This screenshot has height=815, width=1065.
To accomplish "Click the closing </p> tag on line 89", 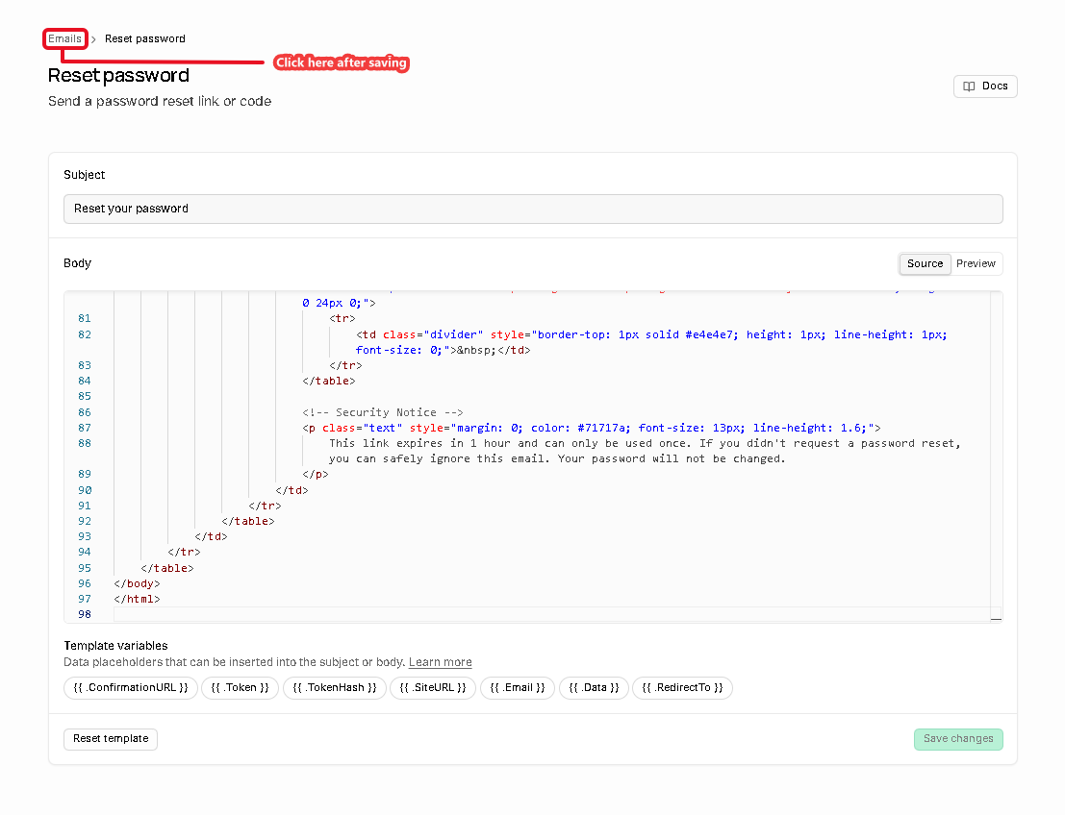I will (x=316, y=475).
